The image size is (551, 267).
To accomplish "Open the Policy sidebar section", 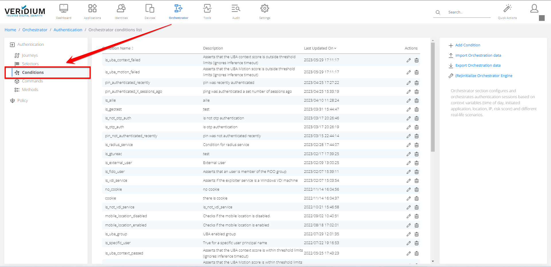I will (x=22, y=100).
